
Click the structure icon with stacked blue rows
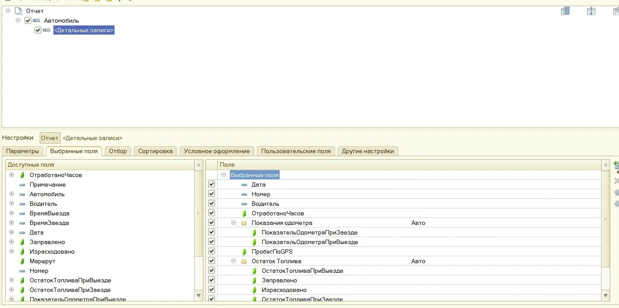click(x=565, y=11)
